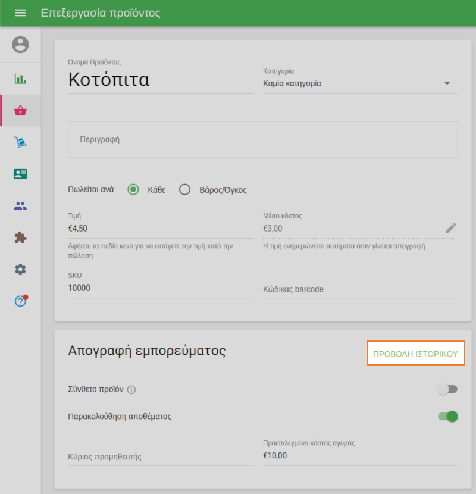This screenshot has width=476, height=494.
Task: Select the products basket icon in sidebar
Action: tap(21, 110)
